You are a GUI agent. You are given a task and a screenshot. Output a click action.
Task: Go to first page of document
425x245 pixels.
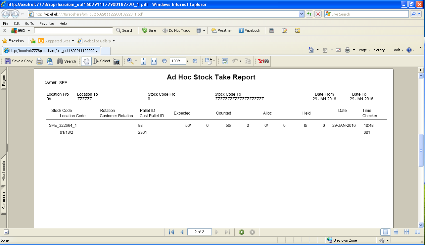(171, 232)
